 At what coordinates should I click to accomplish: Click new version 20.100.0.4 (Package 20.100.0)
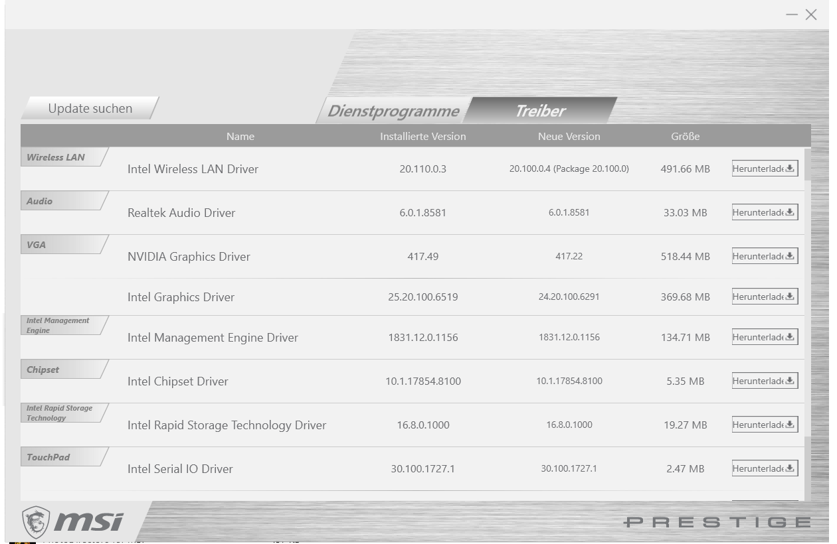coord(569,169)
